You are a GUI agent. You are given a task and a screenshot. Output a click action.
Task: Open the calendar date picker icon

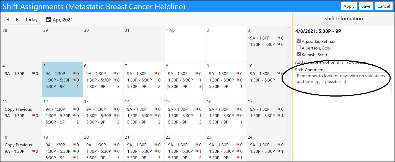click(x=48, y=20)
